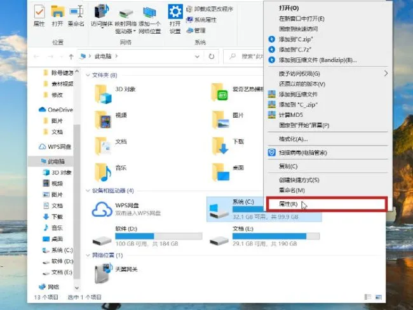Go up one folder level arrow
Viewport: 413px width, 310px height.
coord(71,57)
